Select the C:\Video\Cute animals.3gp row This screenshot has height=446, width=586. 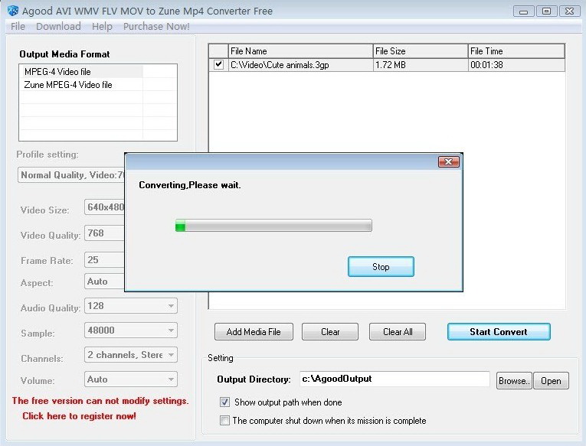click(x=387, y=64)
